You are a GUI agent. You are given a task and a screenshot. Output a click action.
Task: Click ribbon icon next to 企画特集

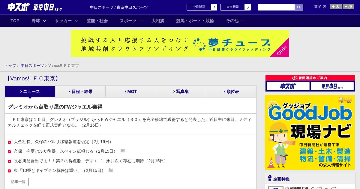(270, 178)
